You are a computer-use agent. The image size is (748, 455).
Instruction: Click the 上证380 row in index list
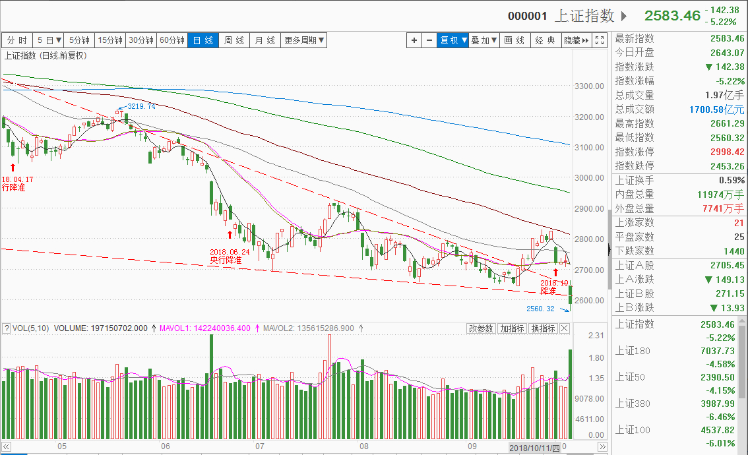point(675,410)
